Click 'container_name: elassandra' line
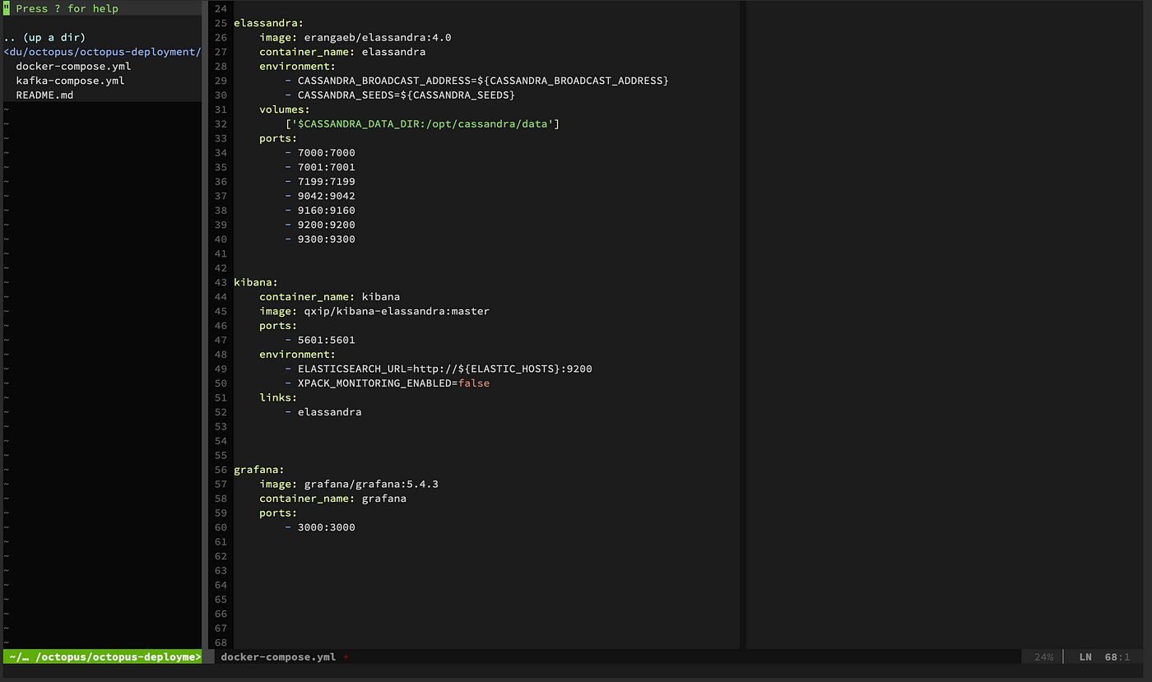1152x682 pixels. 342,52
